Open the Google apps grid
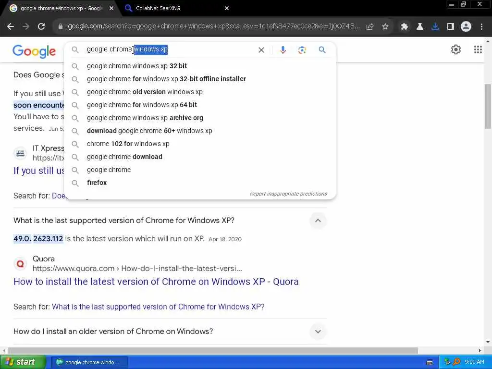The height and width of the screenshot is (369, 492). (478, 49)
